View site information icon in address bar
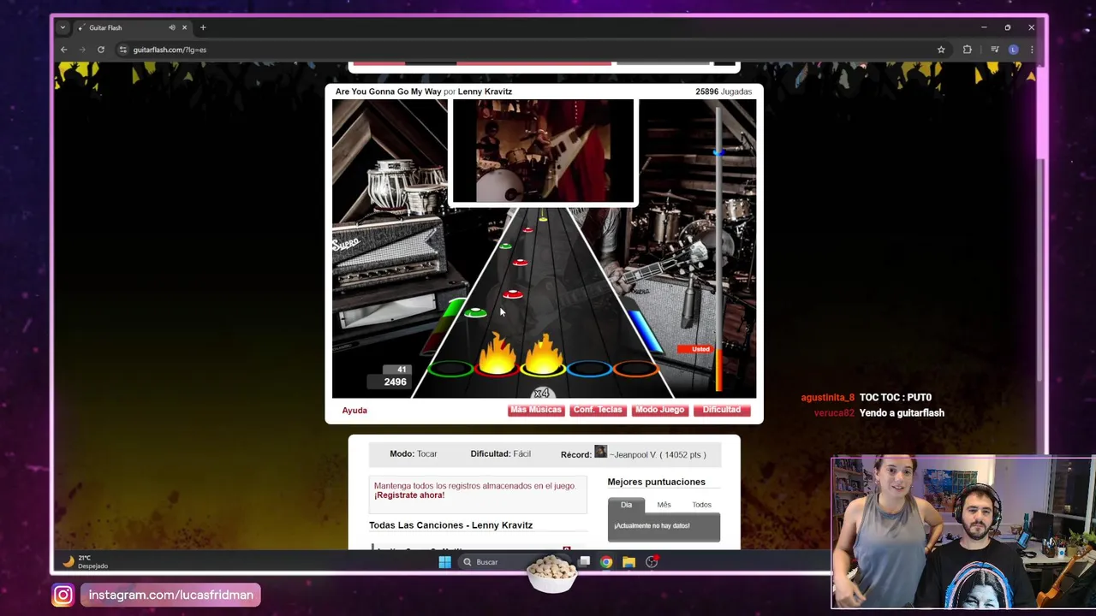This screenshot has width=1096, height=616. click(123, 50)
